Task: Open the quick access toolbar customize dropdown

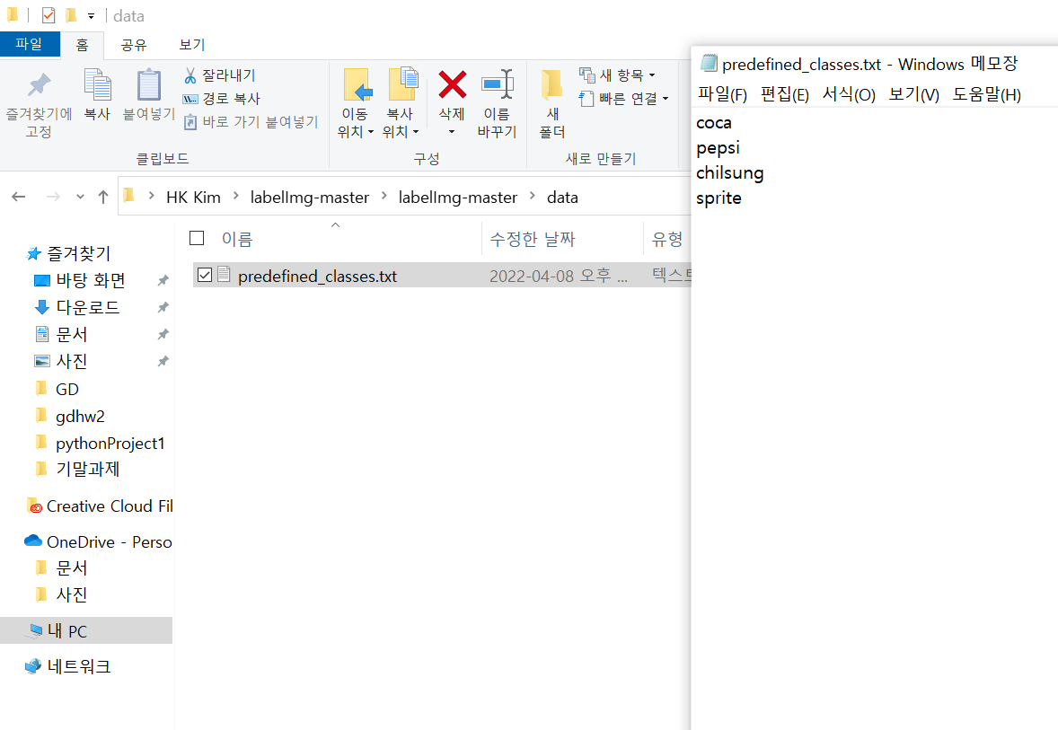Action: pos(91,15)
